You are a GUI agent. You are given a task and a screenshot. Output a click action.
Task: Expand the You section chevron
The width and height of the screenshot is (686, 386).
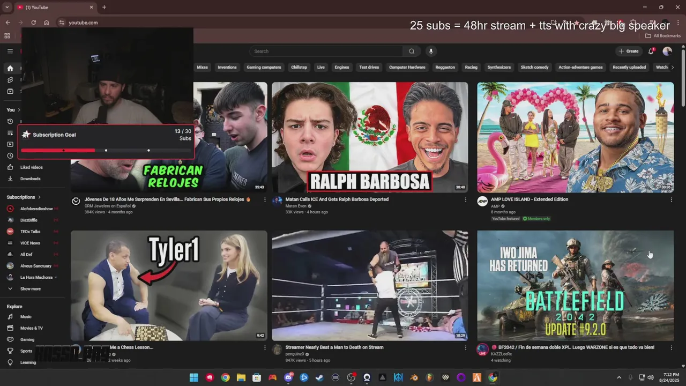point(20,110)
